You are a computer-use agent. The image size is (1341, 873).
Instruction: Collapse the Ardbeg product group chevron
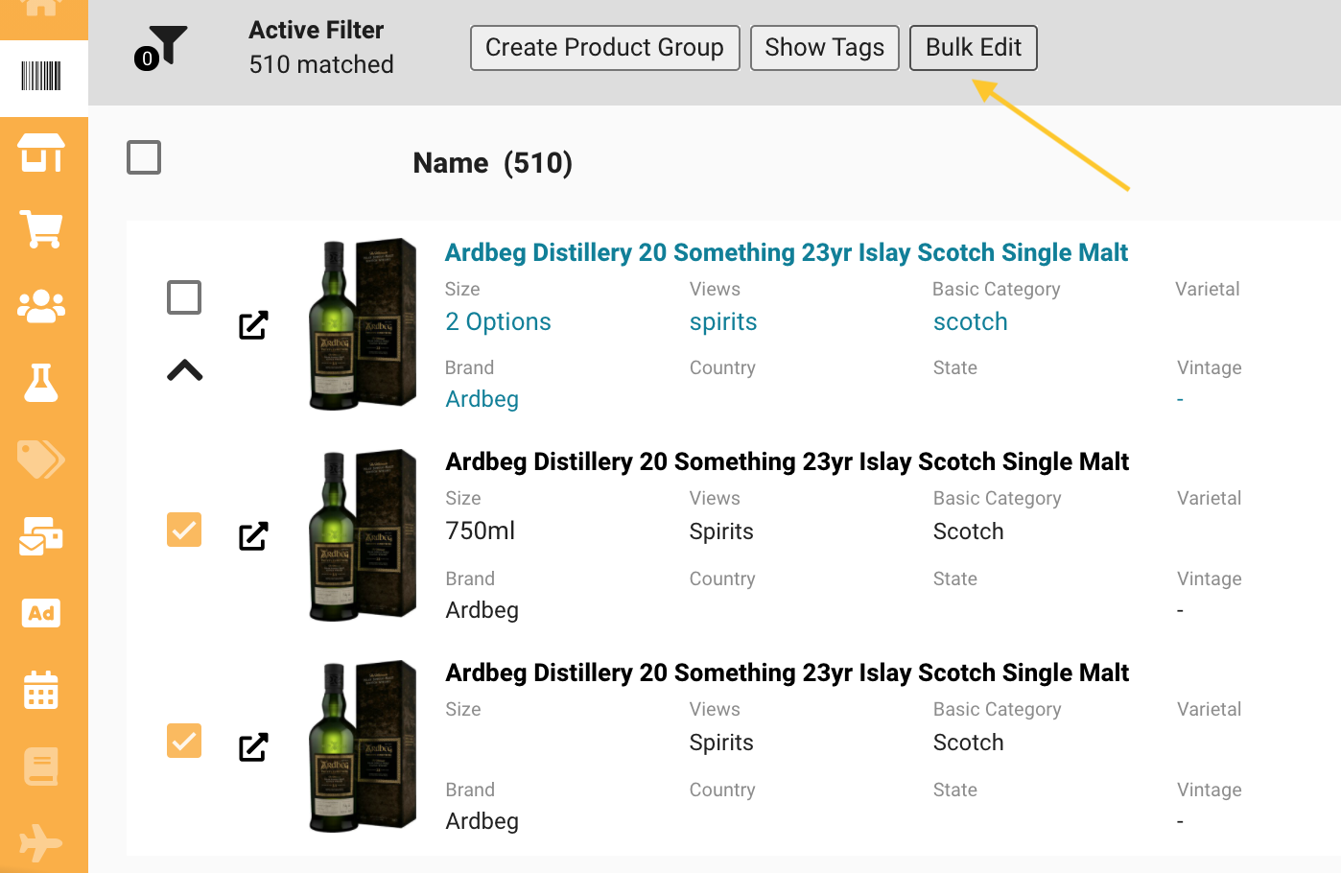pyautogui.click(x=185, y=370)
